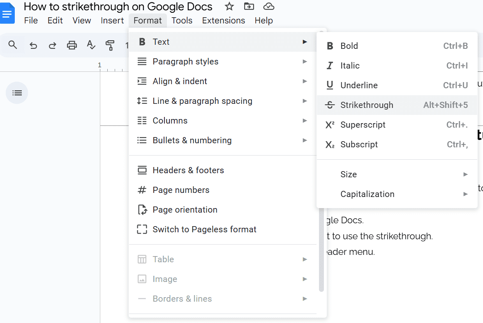Choose Page orientation menu entry
This screenshot has height=323, width=483.
click(223, 210)
